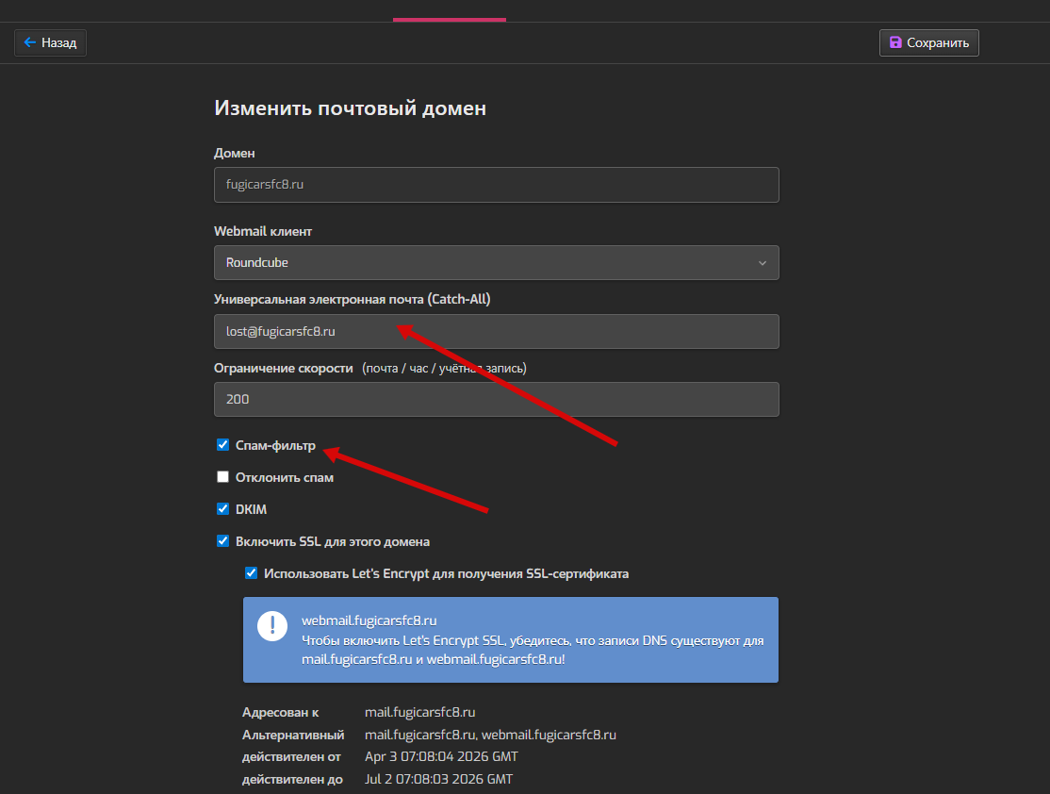Toggle the Использовать Let's Encrypt checkbox
1050x794 pixels.
[252, 572]
